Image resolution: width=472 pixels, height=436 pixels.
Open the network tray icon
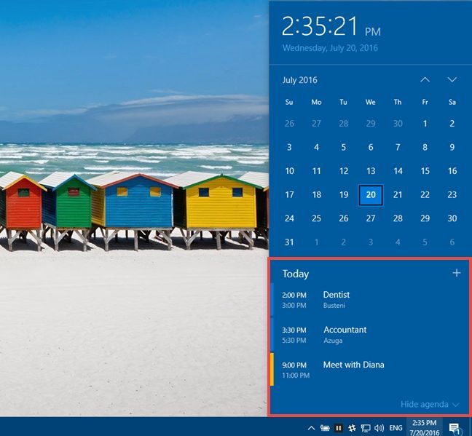366,427
